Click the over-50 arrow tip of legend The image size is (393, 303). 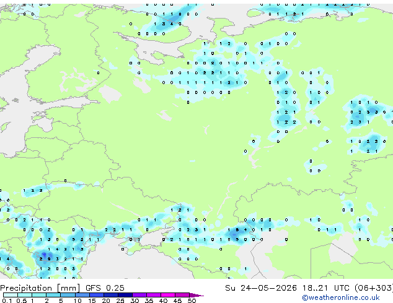[196, 295]
